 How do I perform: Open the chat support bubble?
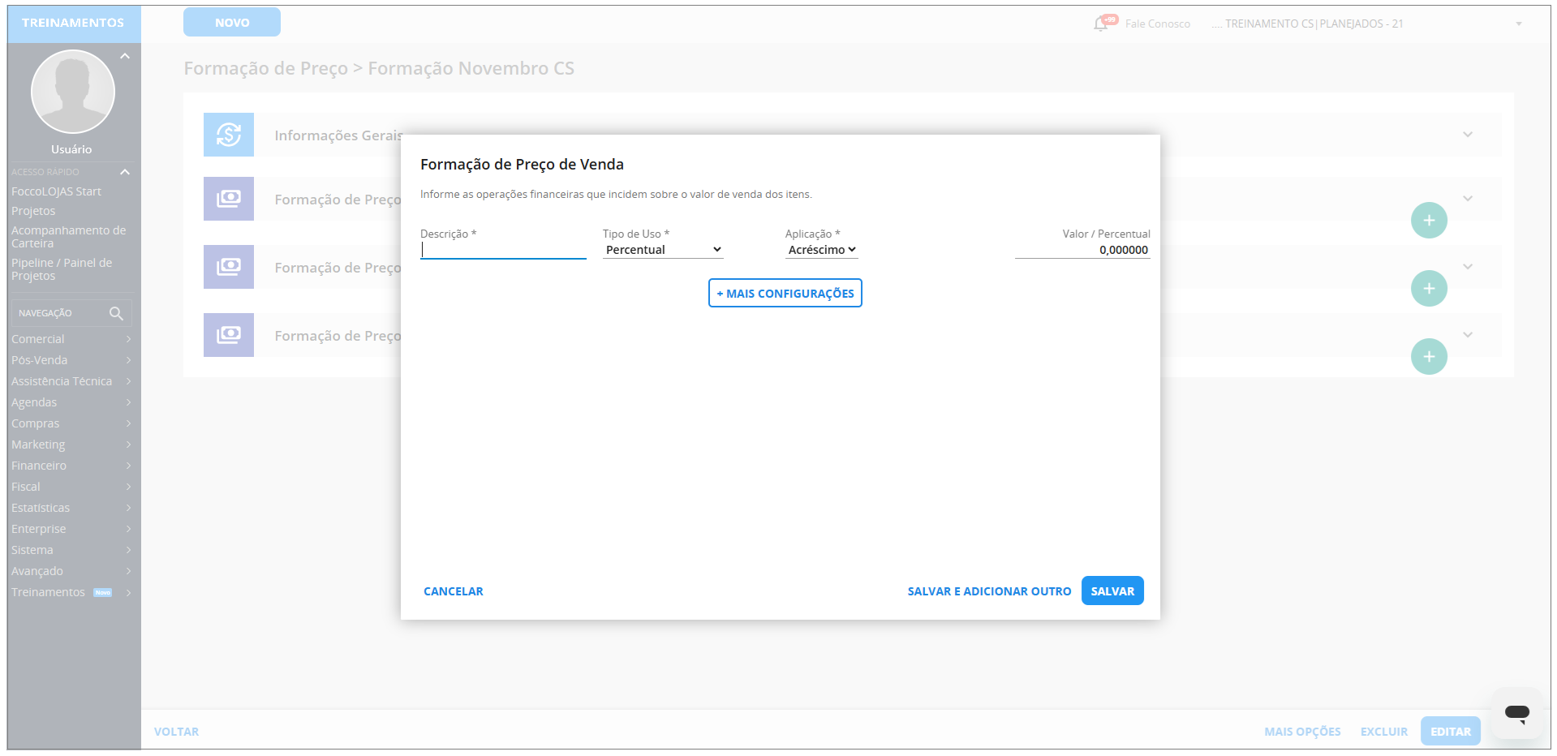(1516, 713)
